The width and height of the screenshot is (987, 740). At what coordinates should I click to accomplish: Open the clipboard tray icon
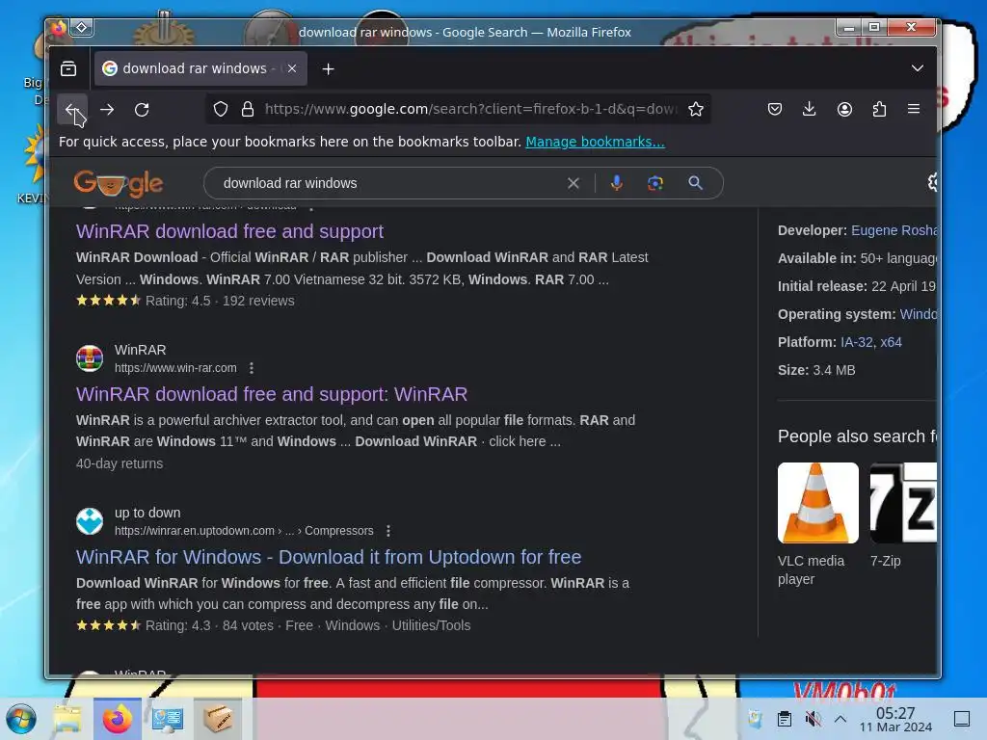[x=785, y=719]
